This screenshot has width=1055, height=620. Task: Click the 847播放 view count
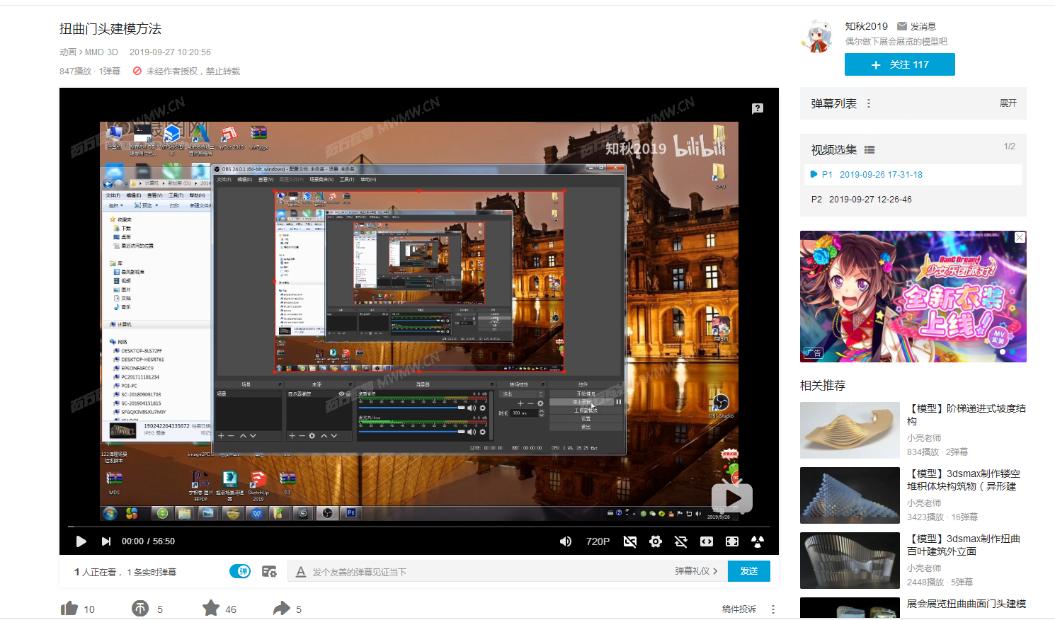coord(76,71)
